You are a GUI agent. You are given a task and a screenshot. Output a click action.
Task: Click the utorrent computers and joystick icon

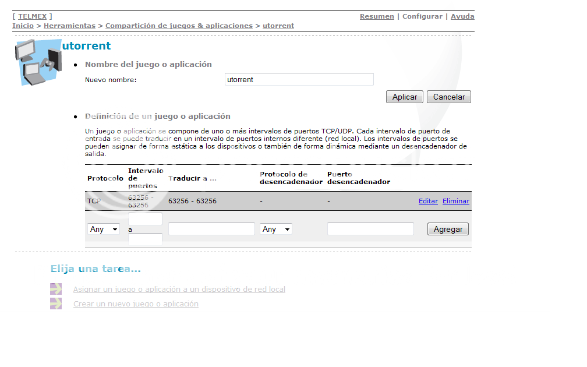click(x=38, y=62)
